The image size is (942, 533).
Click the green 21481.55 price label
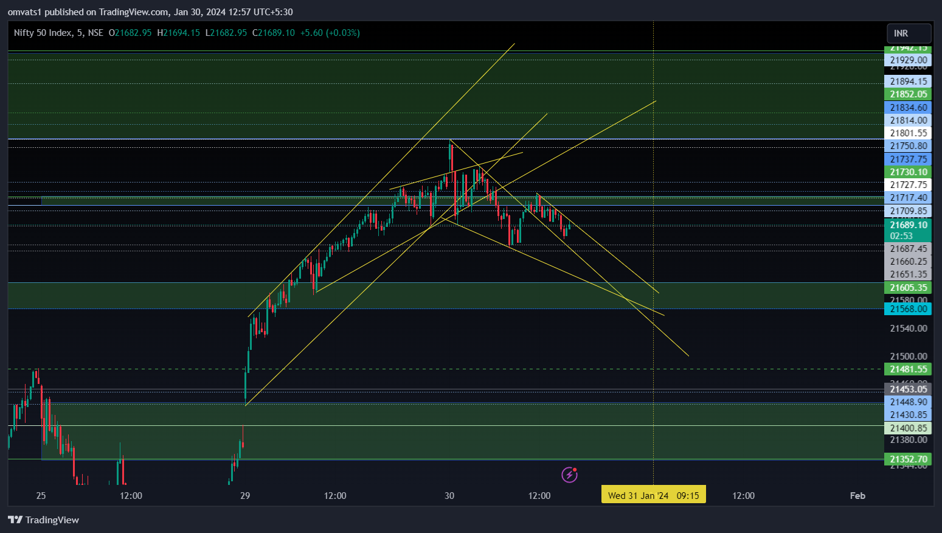(x=907, y=369)
